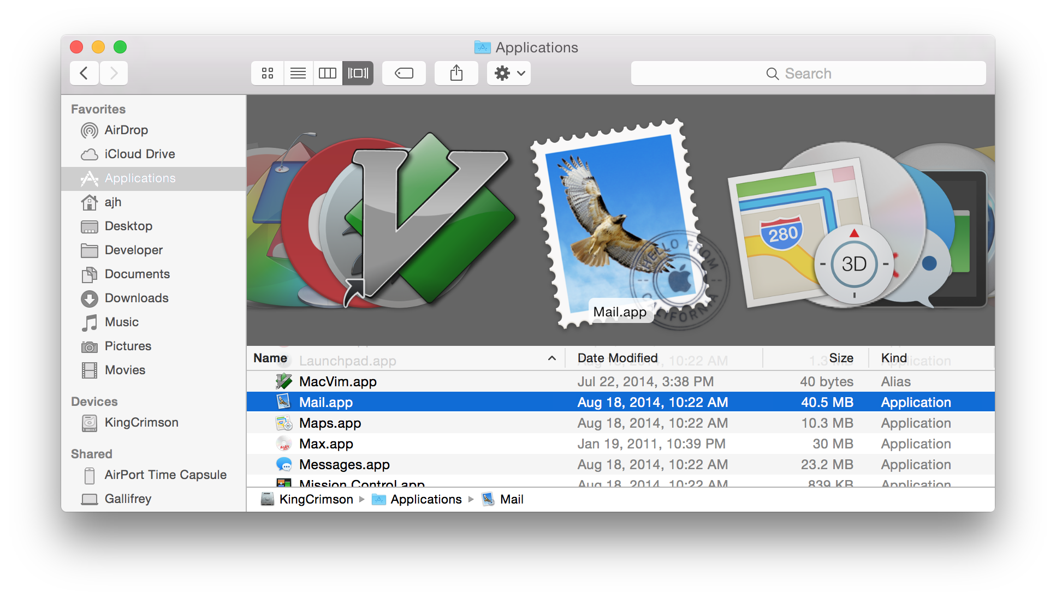The height and width of the screenshot is (599, 1056).
Task: Select the Maps.app row
Action: point(620,423)
